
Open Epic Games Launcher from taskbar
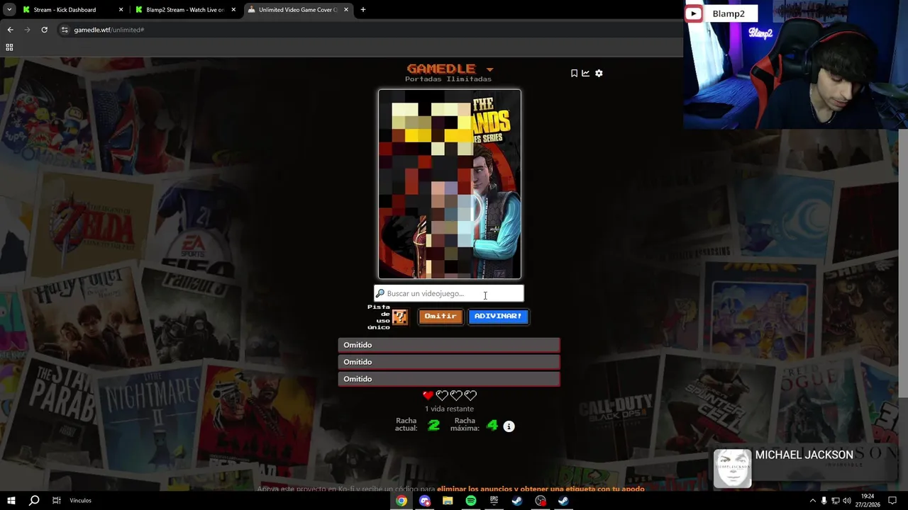pyautogui.click(x=494, y=501)
